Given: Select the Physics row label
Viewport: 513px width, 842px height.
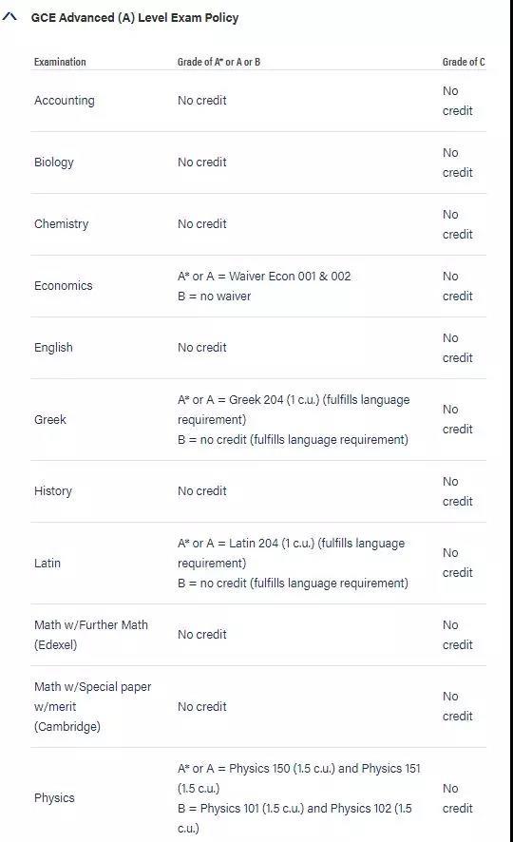Looking at the screenshot, I should tap(55, 797).
